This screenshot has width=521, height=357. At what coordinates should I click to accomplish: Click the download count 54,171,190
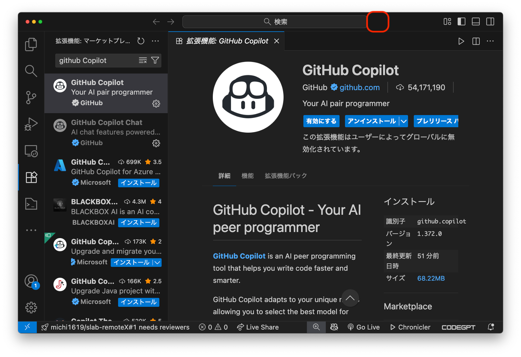point(421,87)
